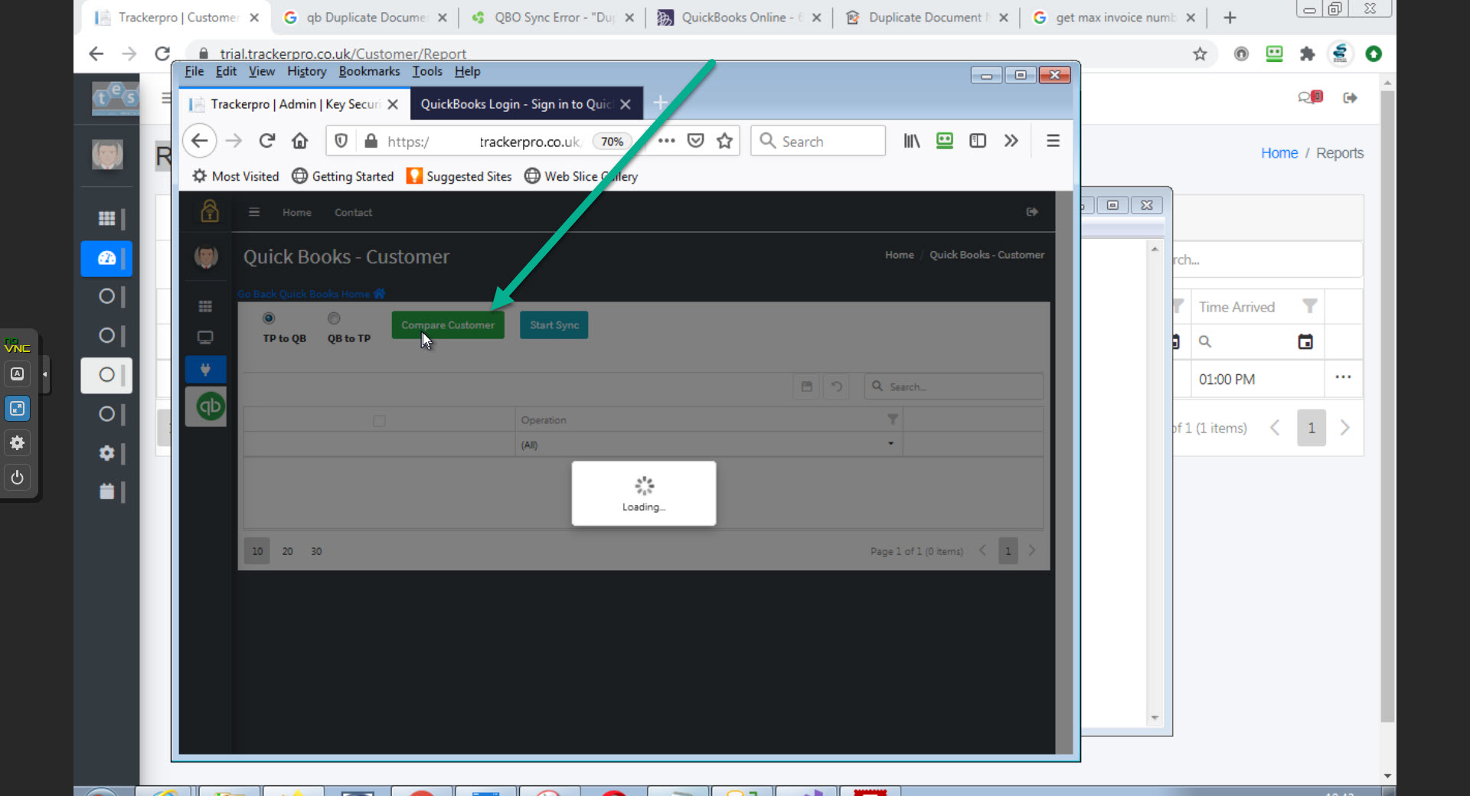This screenshot has height=796, width=1470.
Task: Open the Chrome extensions puzzle icon
Action: pyautogui.click(x=1307, y=54)
